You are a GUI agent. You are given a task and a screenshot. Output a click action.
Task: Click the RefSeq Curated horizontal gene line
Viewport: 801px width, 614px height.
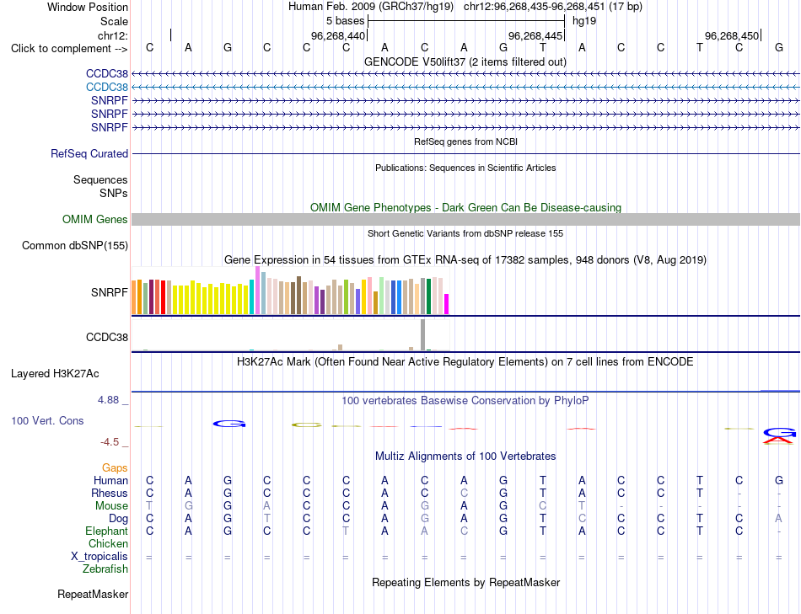click(x=466, y=153)
